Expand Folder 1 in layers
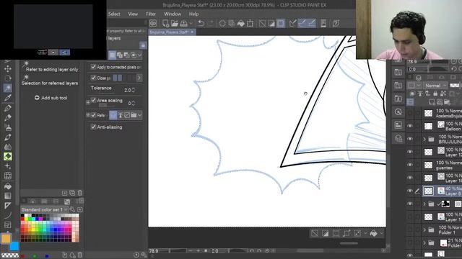Image resolution: width=462 pixels, height=259 pixels. point(424,230)
